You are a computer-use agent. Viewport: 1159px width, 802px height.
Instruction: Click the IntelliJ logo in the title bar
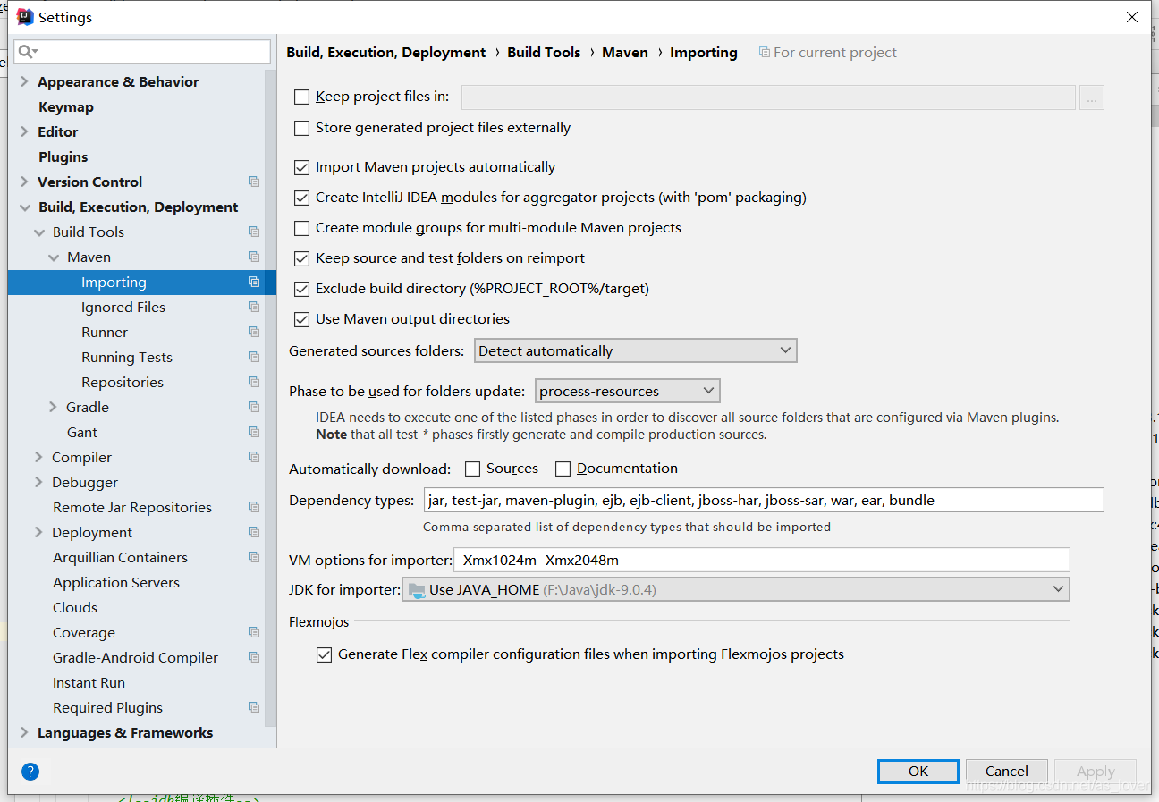25,17
